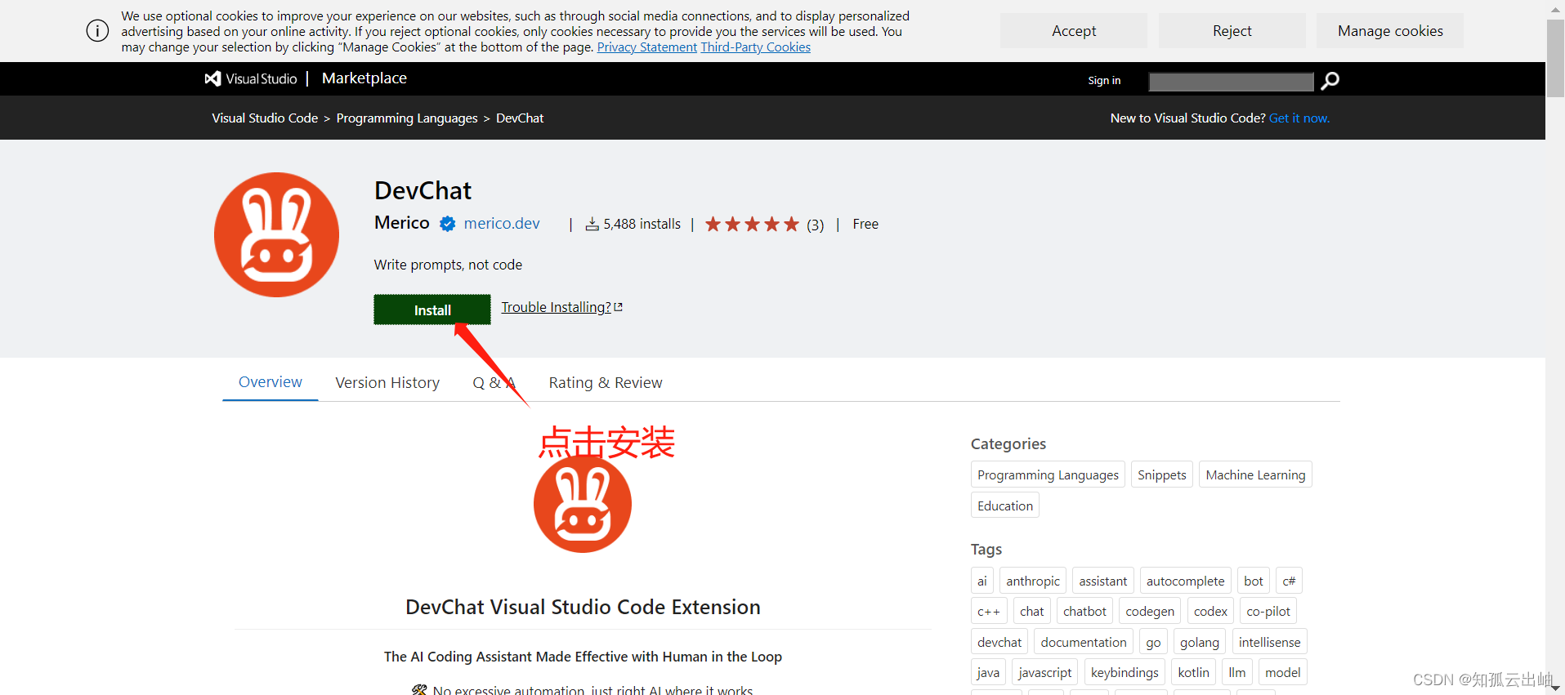
Task: Go to Marketplace home
Action: coord(364,78)
